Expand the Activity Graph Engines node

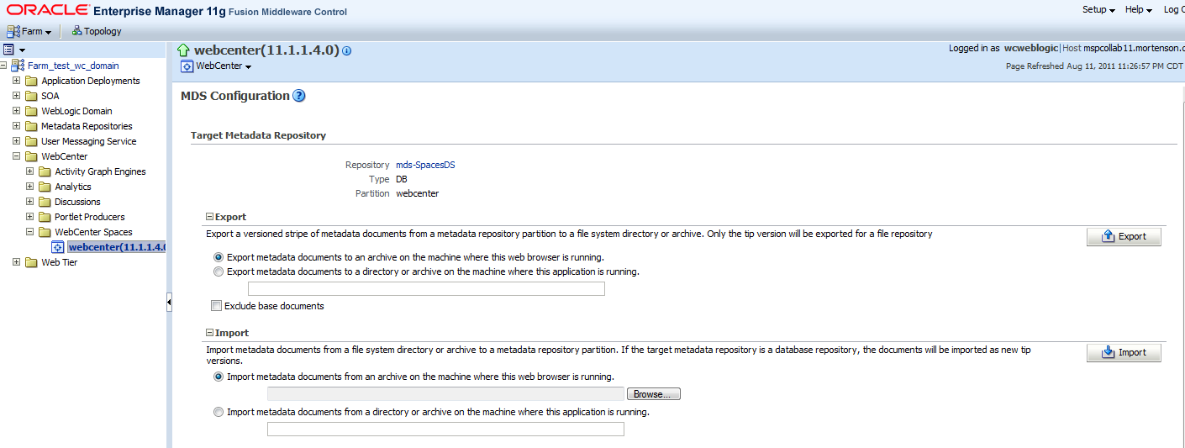(x=29, y=171)
